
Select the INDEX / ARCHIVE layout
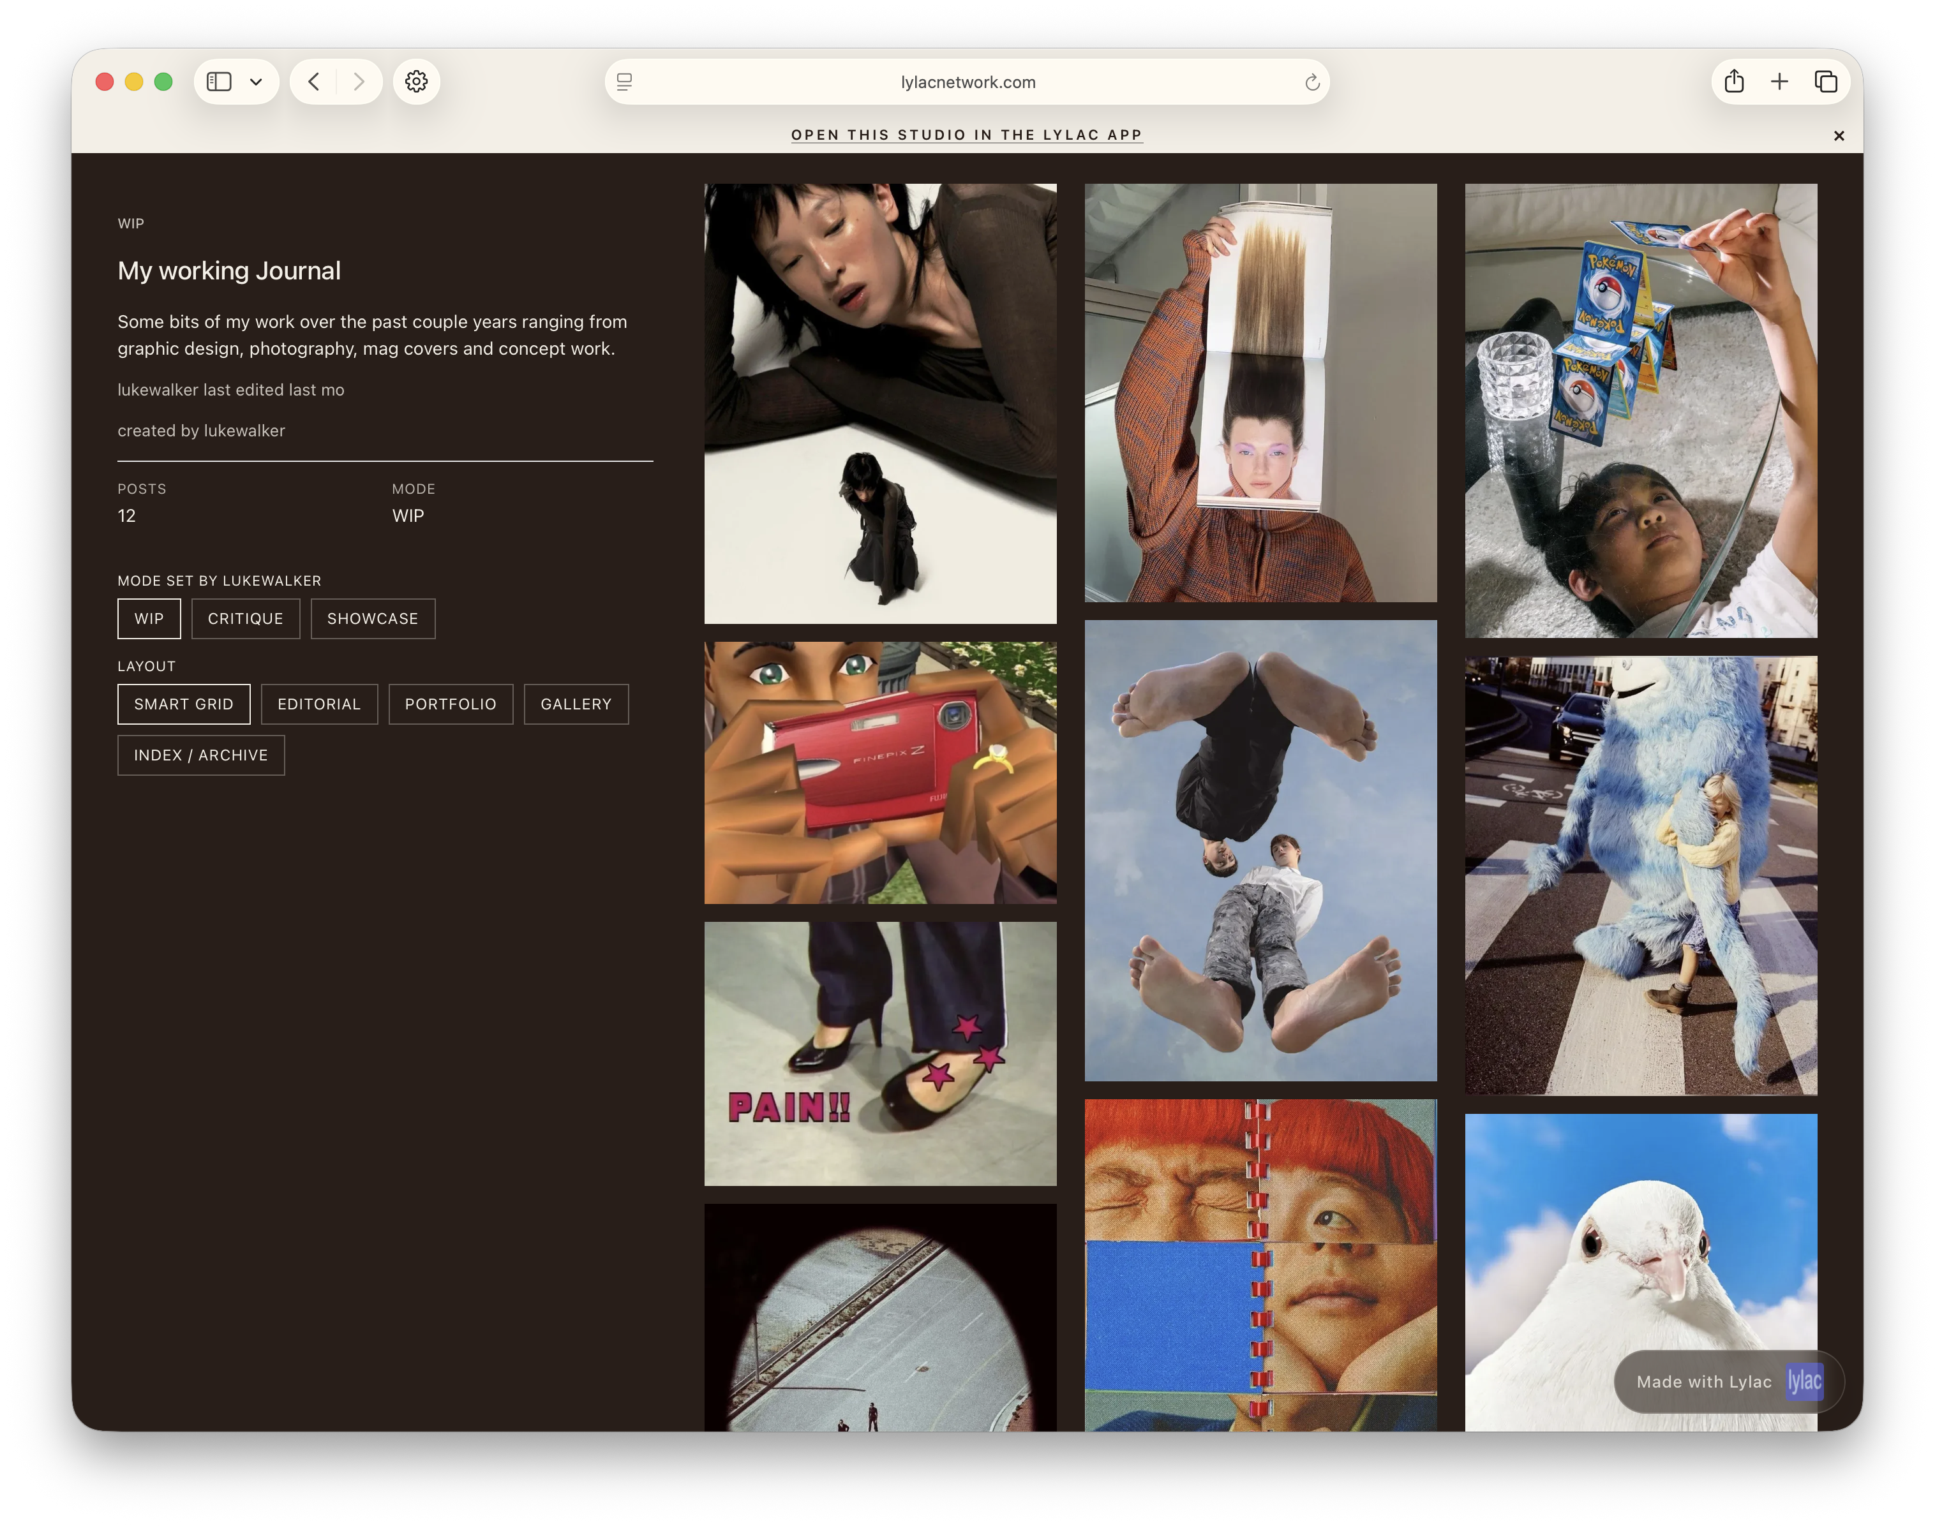tap(200, 755)
